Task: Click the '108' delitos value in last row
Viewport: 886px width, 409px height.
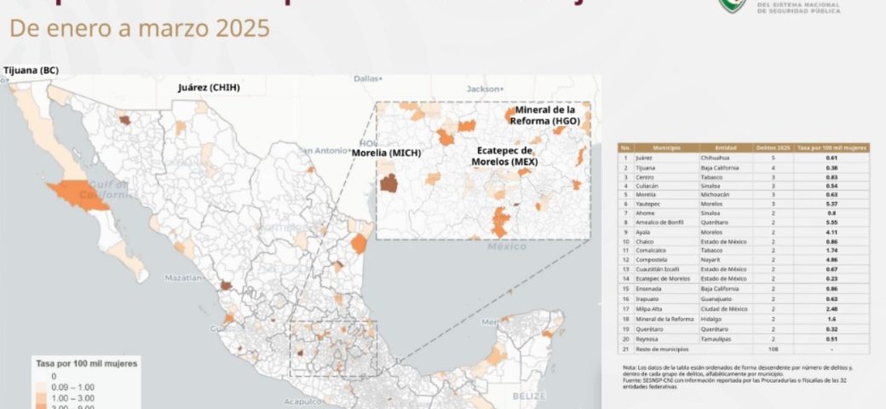Action: tap(773, 349)
